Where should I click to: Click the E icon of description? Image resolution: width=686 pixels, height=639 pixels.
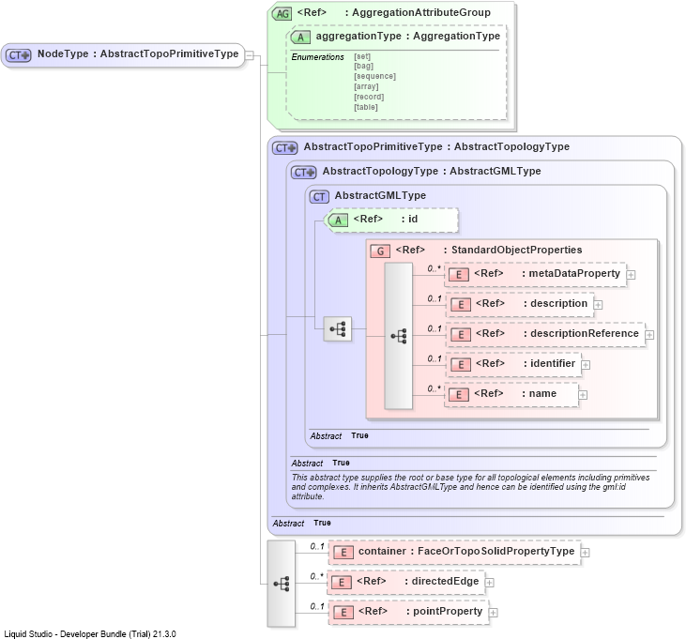(x=460, y=305)
